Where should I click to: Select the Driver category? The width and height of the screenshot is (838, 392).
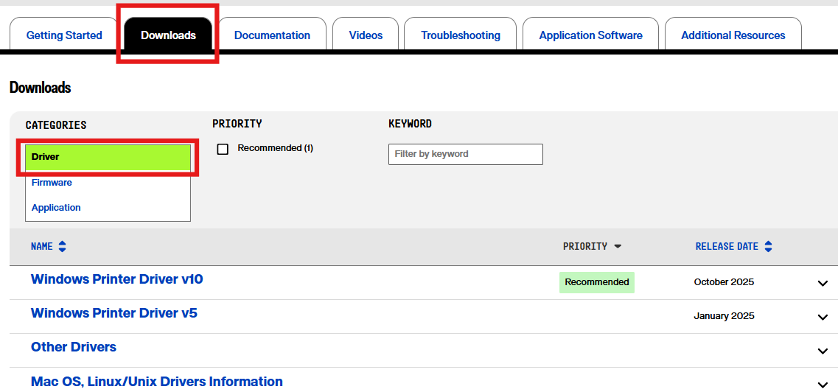pyautogui.click(x=108, y=157)
